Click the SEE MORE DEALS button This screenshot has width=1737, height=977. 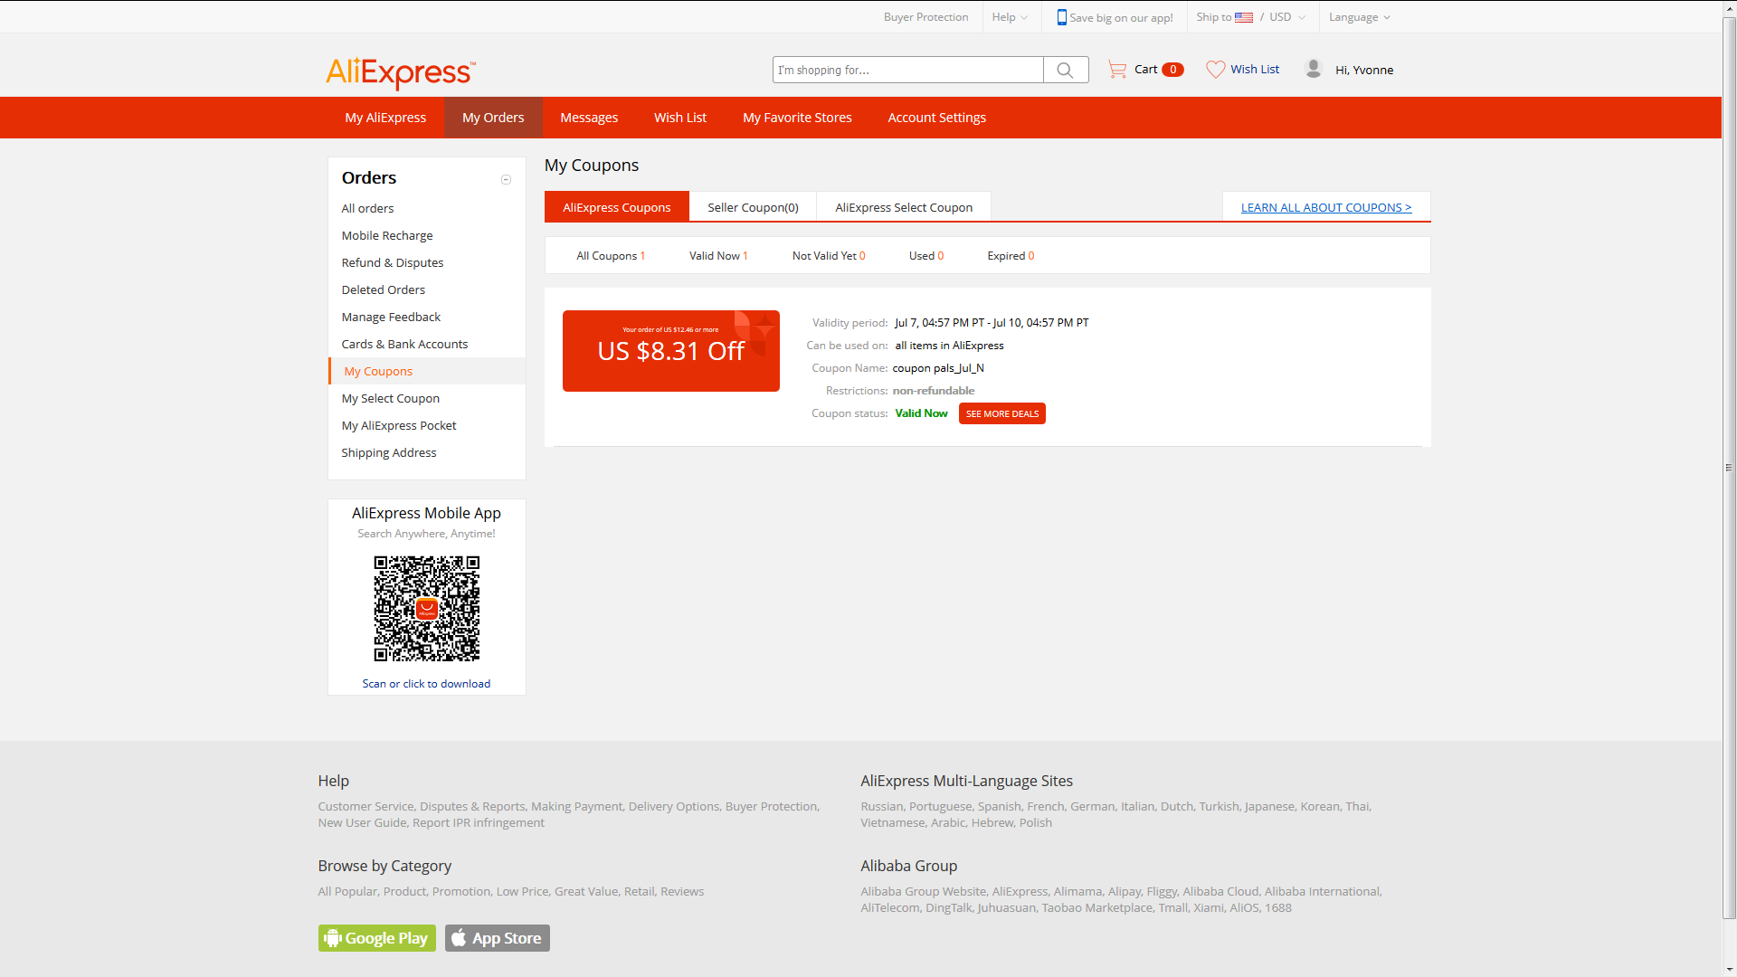pos(1002,413)
